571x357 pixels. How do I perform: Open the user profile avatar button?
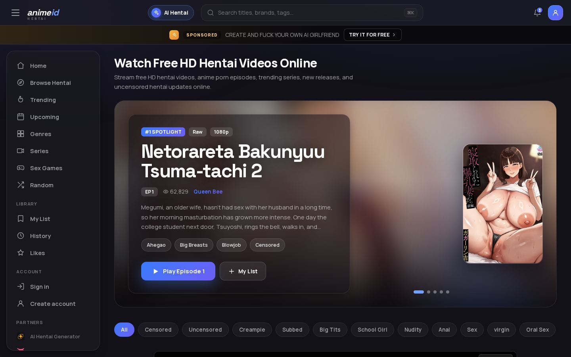tap(556, 13)
